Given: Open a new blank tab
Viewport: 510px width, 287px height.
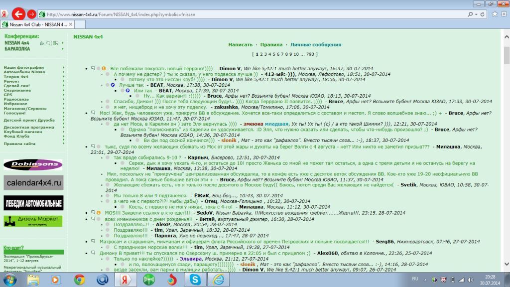Looking at the screenshot, I should (x=80, y=24).
